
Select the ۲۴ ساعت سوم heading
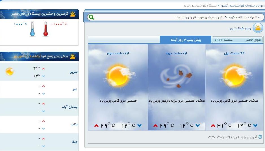point(118,53)
